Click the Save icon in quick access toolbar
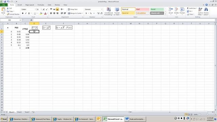 pos(5,1)
